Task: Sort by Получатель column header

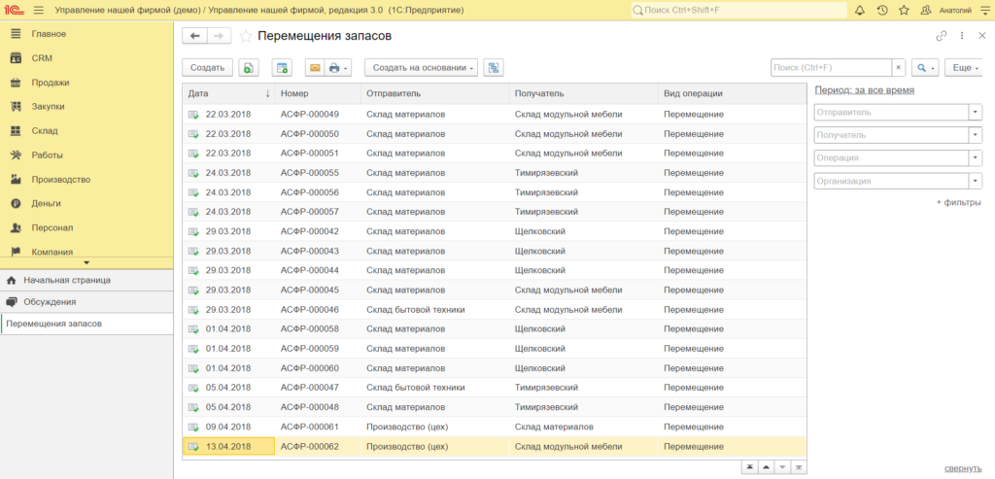Action: click(x=583, y=93)
